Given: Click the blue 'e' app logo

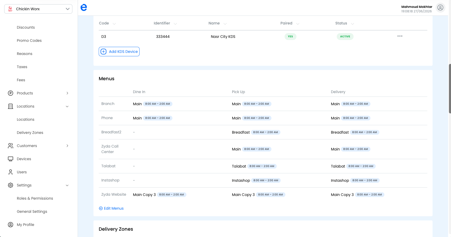Looking at the screenshot, I should pos(84,8).
